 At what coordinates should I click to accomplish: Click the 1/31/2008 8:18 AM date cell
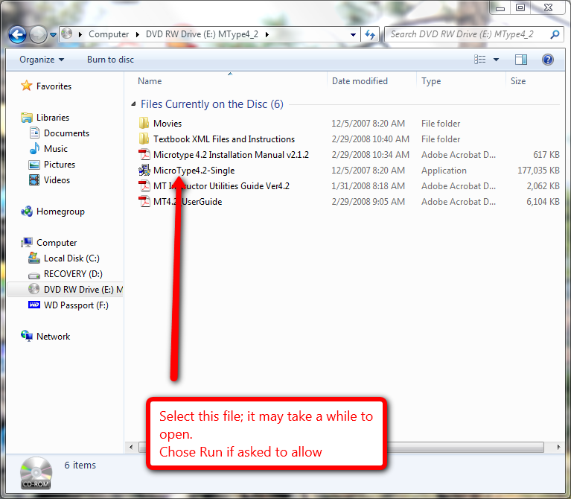click(368, 186)
